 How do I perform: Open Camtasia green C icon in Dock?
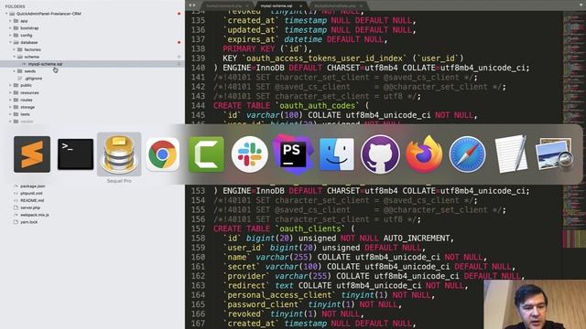click(206, 154)
